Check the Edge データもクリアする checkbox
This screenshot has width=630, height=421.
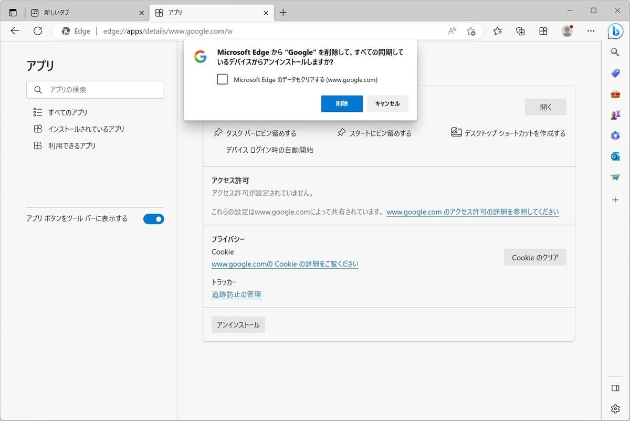[222, 79]
